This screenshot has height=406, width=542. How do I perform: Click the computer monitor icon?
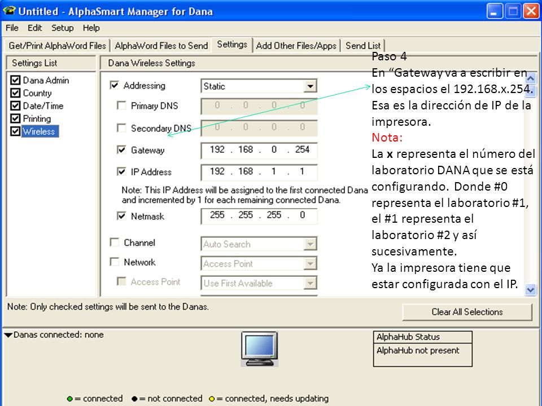coord(259,348)
